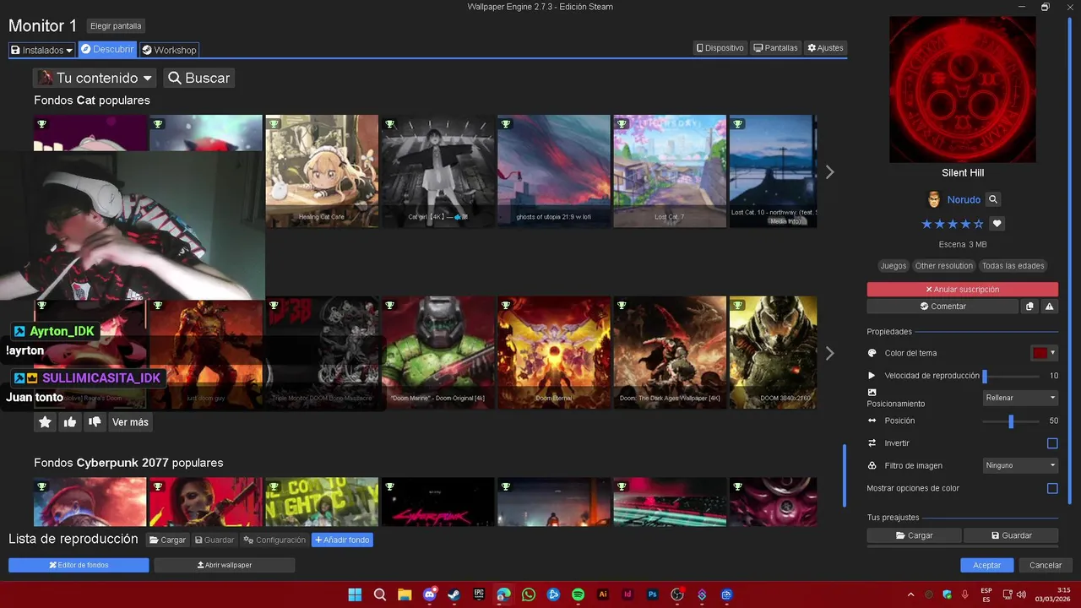
Task: Open the Posicionamiento Rellenar combo box
Action: (x=1021, y=398)
